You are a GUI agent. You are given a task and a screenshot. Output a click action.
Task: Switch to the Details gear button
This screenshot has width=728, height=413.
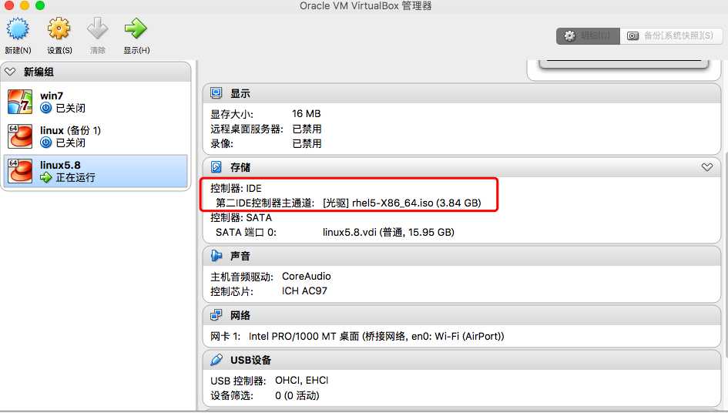[588, 35]
